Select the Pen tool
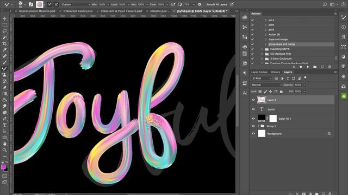The image size is (348, 195). pos(4,119)
